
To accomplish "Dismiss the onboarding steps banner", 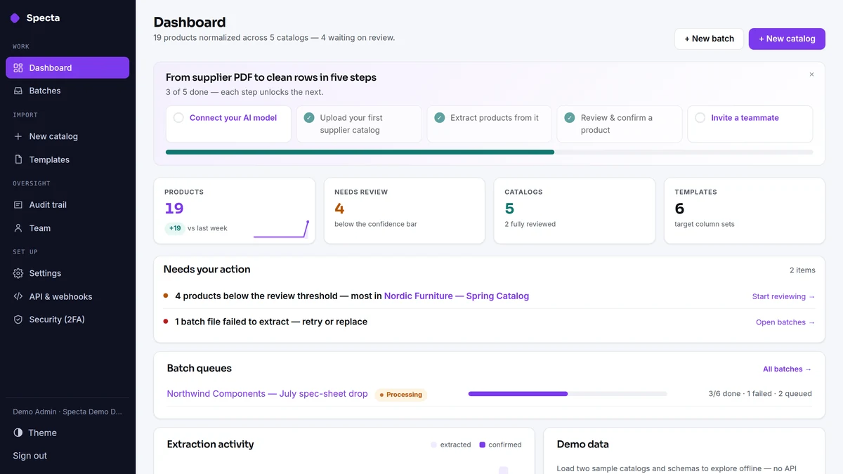I will [811, 74].
